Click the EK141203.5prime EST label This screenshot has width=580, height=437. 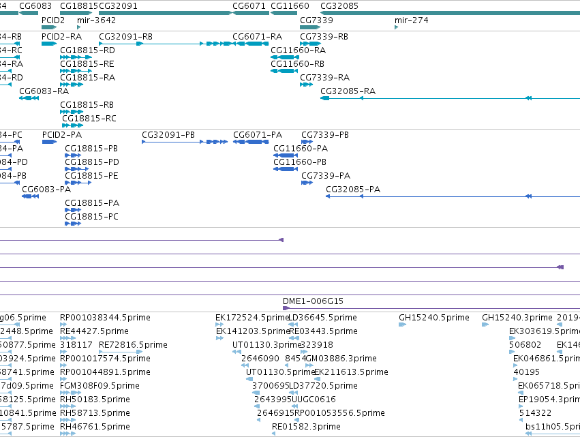(x=253, y=331)
